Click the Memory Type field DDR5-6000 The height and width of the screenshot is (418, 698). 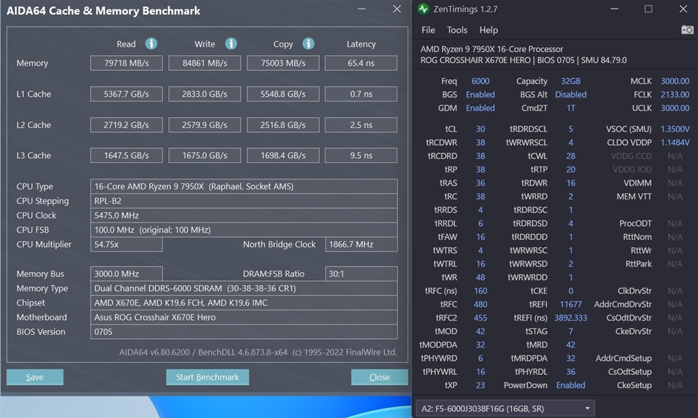tap(244, 288)
